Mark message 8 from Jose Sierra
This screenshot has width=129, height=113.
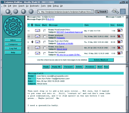click(45, 48)
